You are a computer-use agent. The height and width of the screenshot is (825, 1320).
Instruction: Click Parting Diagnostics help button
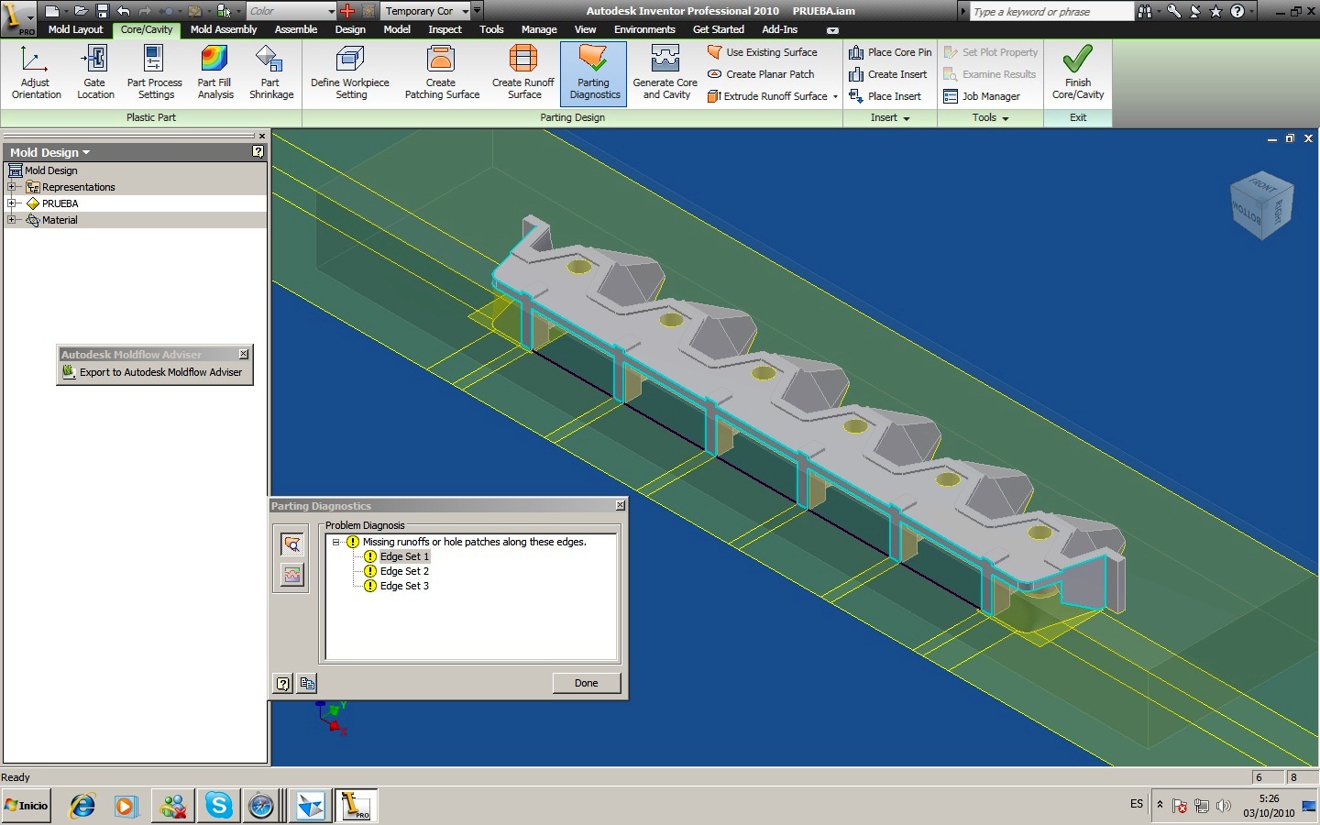point(283,683)
